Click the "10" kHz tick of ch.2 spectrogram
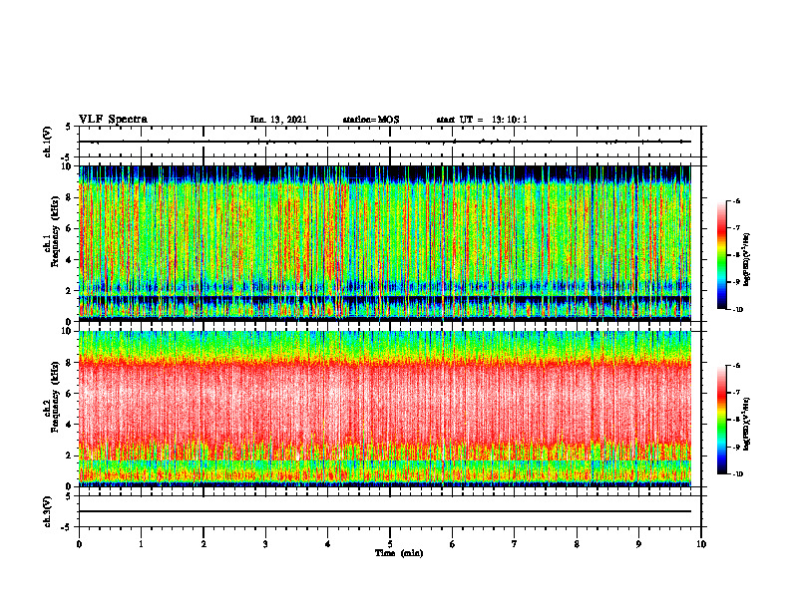Viewport: 790px width, 610px height. click(x=68, y=331)
